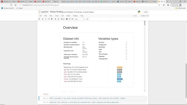The height and width of the screenshot is (105, 187).
Task: Click the Variables types heading
Action: pos(108,39)
